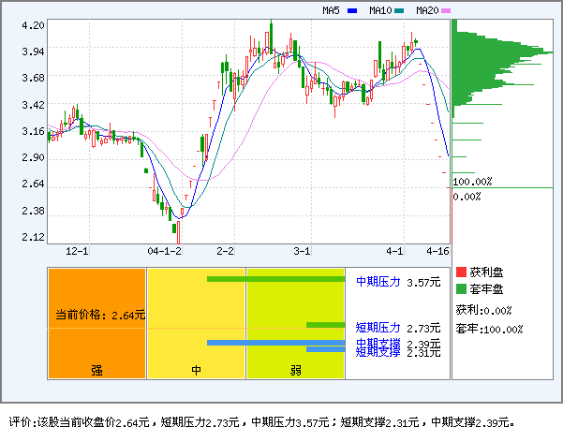Image resolution: width=563 pixels, height=427 pixels.
Task: Select the 短期压力 label
Action: click(x=378, y=327)
